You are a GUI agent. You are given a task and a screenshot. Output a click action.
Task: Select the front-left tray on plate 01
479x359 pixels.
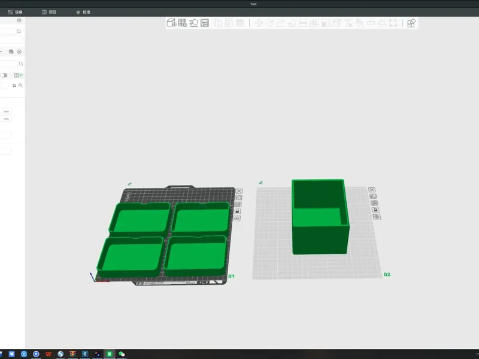tap(131, 257)
